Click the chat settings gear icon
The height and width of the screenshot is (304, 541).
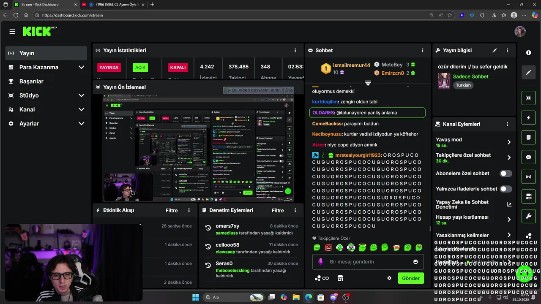(389, 278)
